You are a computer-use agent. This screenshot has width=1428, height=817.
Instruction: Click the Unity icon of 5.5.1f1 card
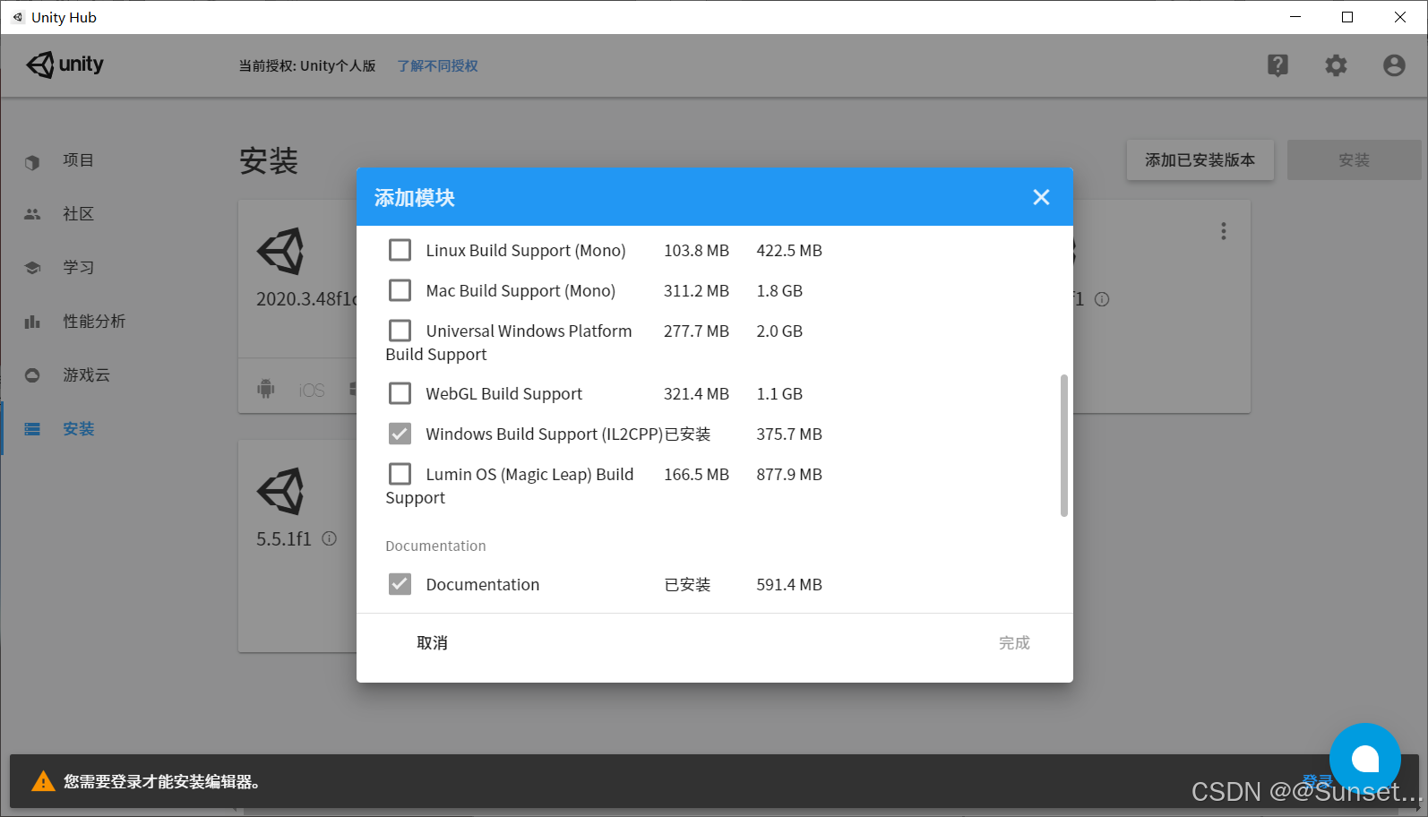pos(280,491)
